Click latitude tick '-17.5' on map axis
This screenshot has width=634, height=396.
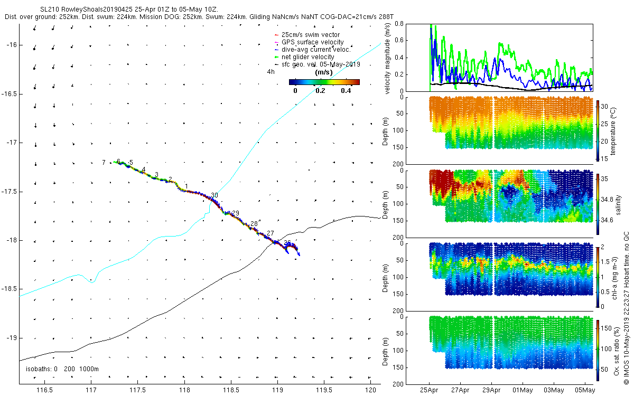coord(8,192)
